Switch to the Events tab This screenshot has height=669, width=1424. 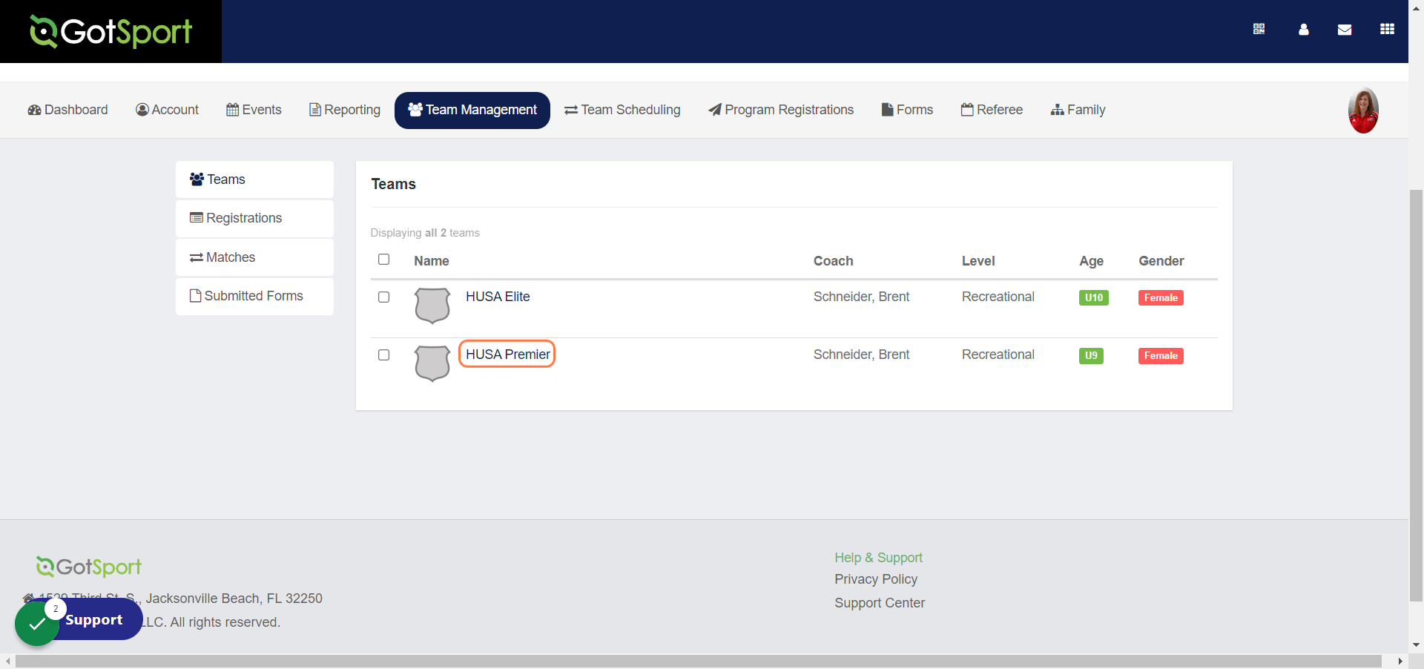(x=254, y=110)
